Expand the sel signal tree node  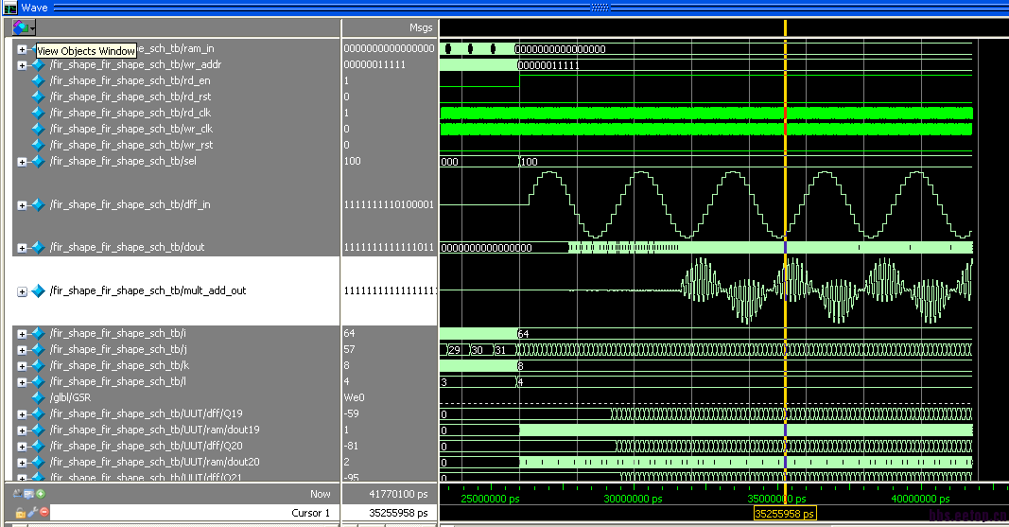pos(22,161)
